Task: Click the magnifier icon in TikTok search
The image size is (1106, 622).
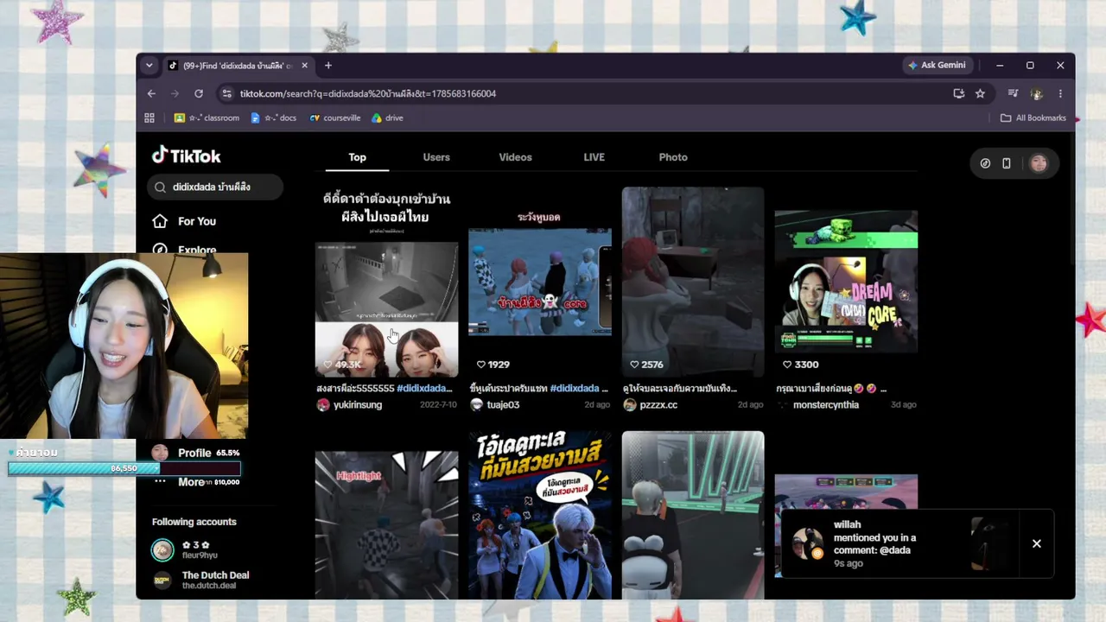Action: [x=160, y=187]
